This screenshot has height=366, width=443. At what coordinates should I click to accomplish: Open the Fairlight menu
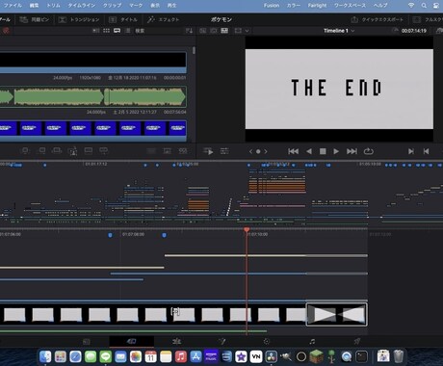click(x=317, y=6)
